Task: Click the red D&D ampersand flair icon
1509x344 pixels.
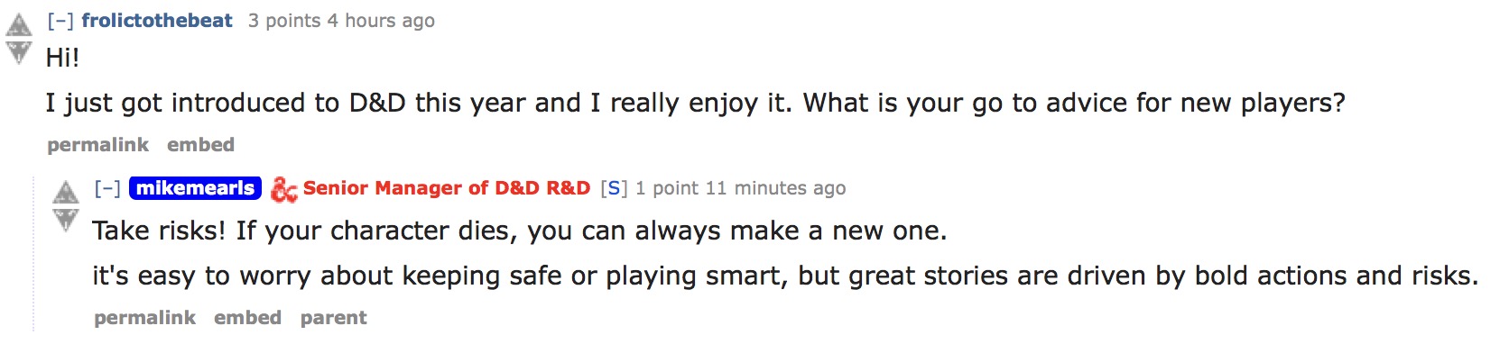Action: coord(283,189)
